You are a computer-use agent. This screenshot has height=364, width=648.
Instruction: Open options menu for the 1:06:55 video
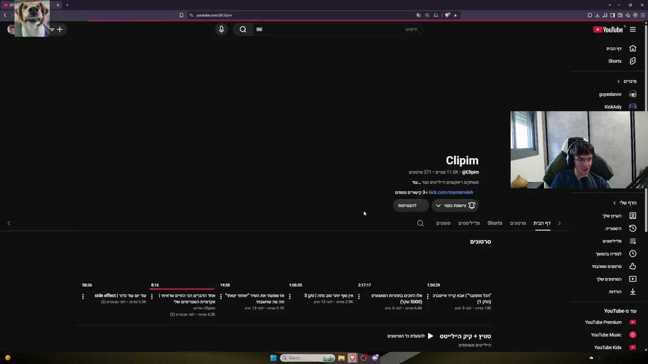290,296
